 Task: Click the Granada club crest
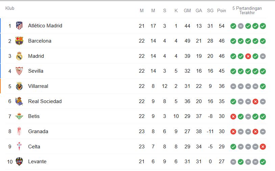(19, 131)
